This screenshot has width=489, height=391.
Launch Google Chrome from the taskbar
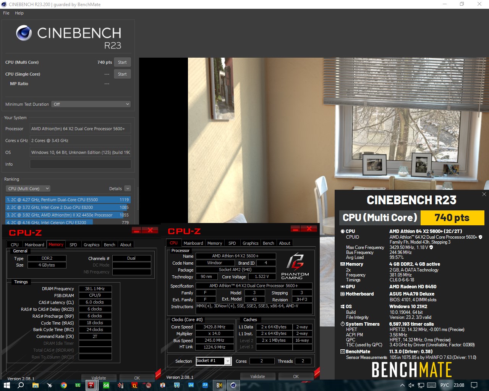pyautogui.click(x=64, y=385)
